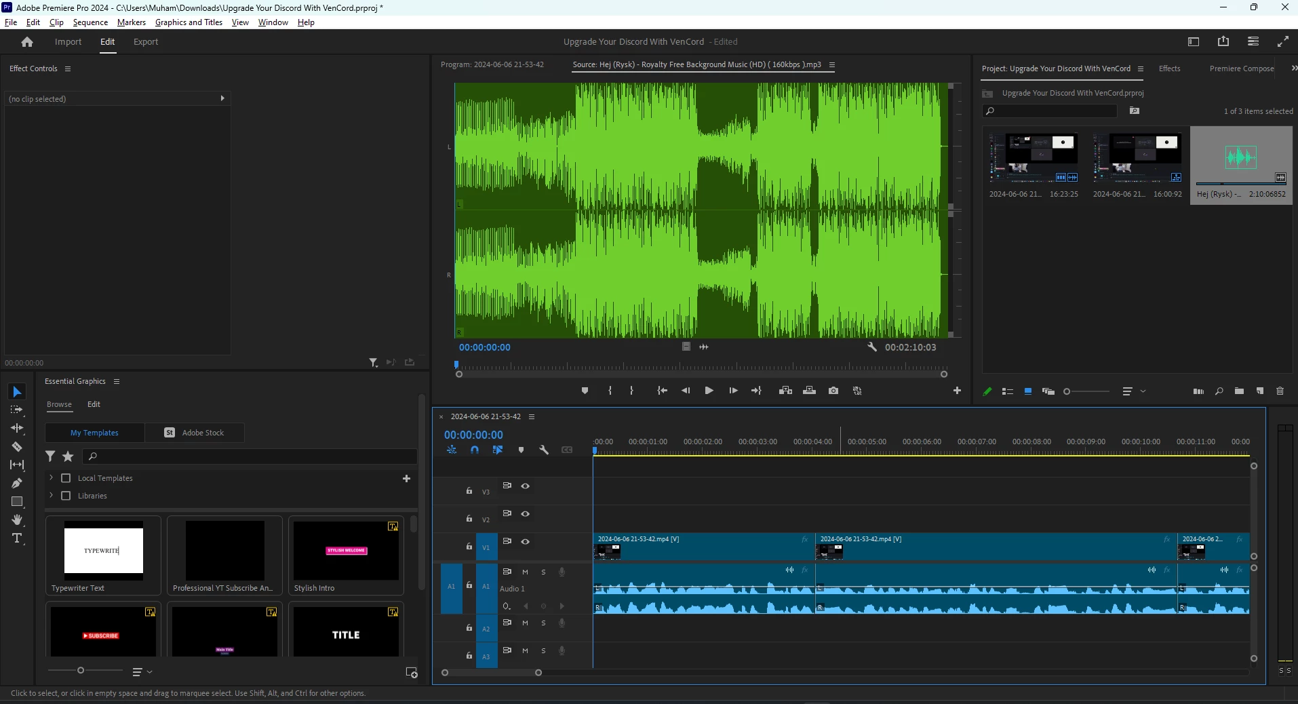Image resolution: width=1298 pixels, height=704 pixels.
Task: Open the Project panel menu
Action: [x=1141, y=69]
